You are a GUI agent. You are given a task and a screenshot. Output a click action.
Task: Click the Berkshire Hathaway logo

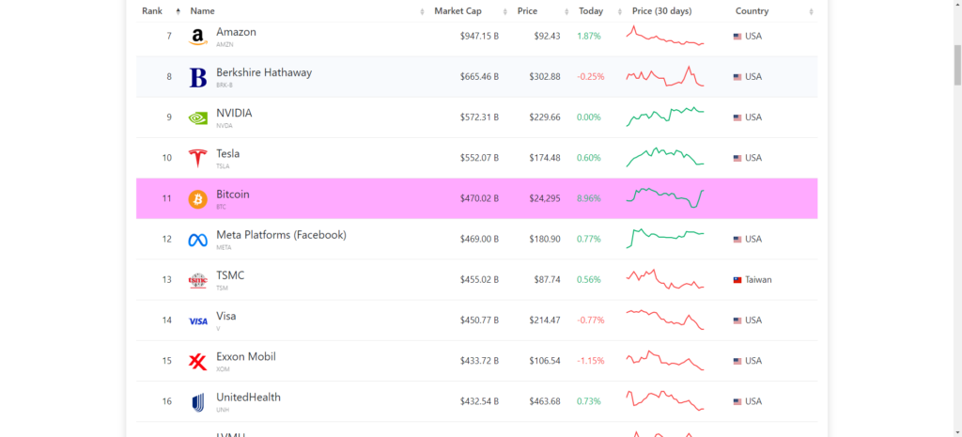pyautogui.click(x=198, y=77)
